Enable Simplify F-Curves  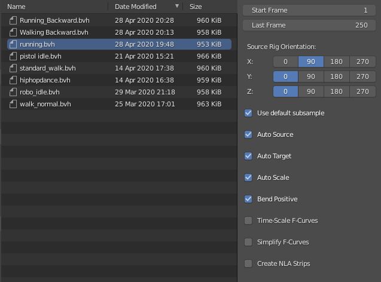248,242
